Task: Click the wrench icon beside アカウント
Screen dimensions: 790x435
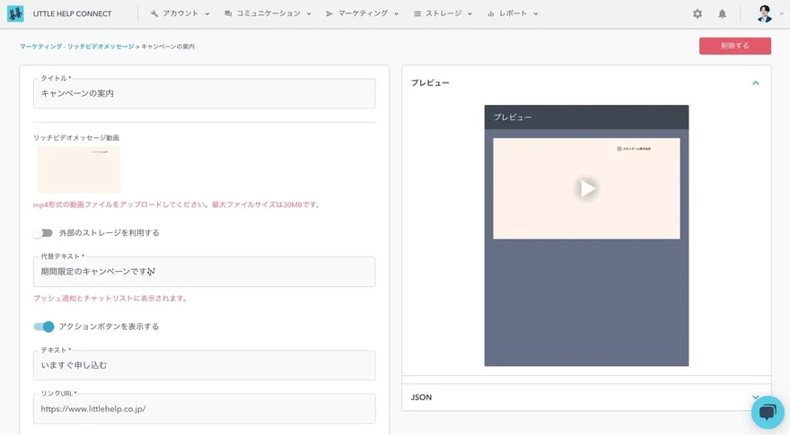Action: pyautogui.click(x=154, y=13)
